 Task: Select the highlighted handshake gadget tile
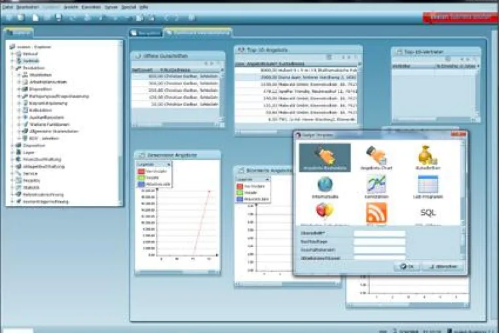(x=325, y=157)
